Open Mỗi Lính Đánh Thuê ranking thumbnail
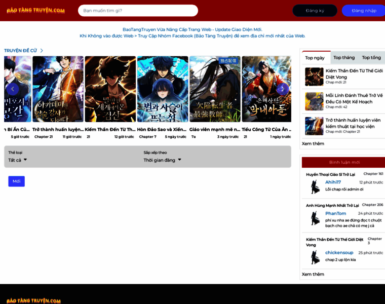385x304 pixels. (314, 101)
